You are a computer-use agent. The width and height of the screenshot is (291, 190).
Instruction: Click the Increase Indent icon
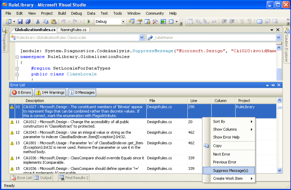(x=232, y=21)
